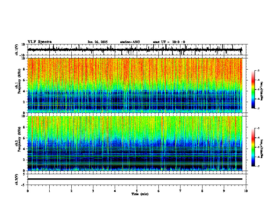Screen dimensions: 277x214
Task: Click inside the ch.2 spectrogram plot
Action: (x=135, y=143)
